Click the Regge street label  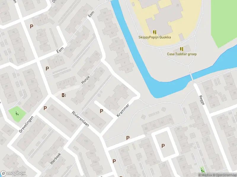click(x=202, y=100)
